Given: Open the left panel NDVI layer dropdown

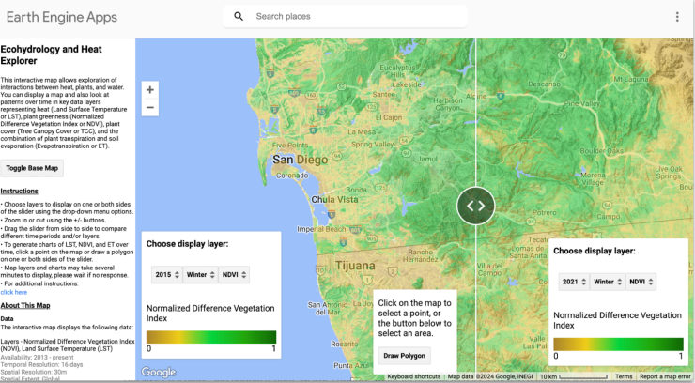Looking at the screenshot, I should point(234,274).
